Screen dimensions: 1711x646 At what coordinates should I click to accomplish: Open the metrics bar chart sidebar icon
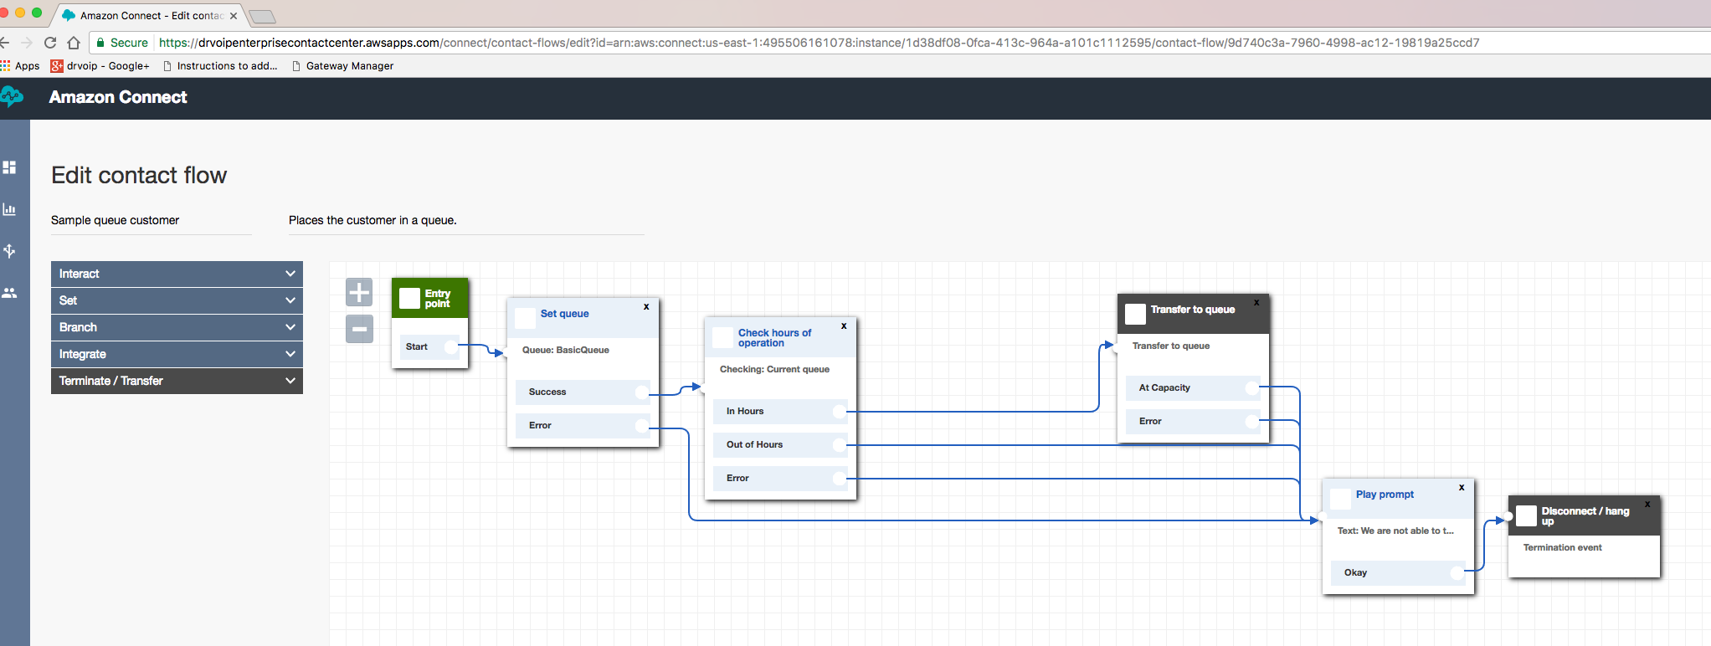point(9,209)
